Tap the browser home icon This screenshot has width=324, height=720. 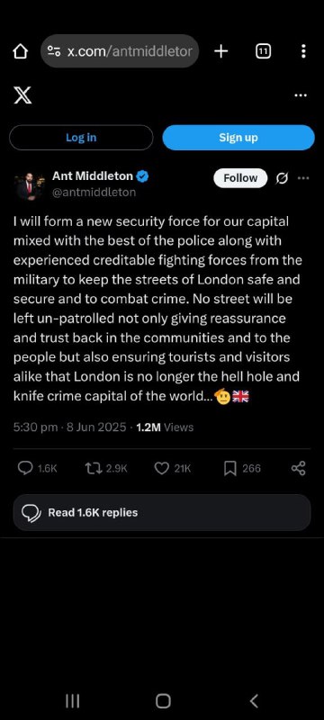[20, 51]
